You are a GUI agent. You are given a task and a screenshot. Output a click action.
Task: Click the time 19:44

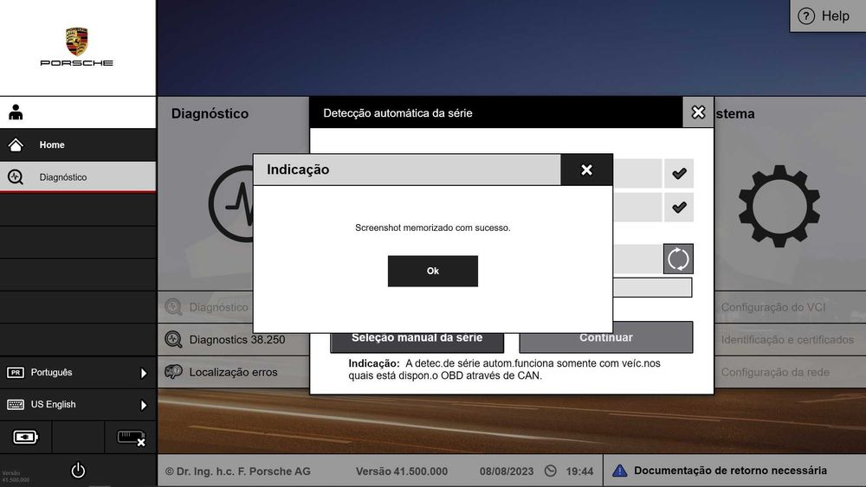(x=579, y=471)
